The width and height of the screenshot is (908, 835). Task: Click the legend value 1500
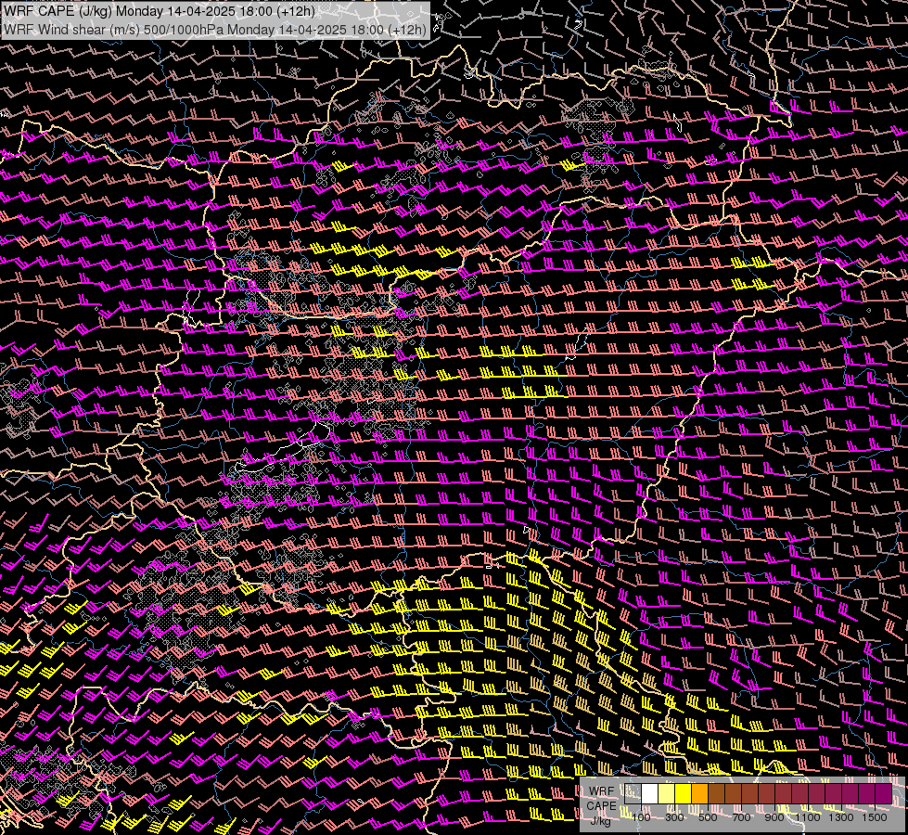(875, 817)
